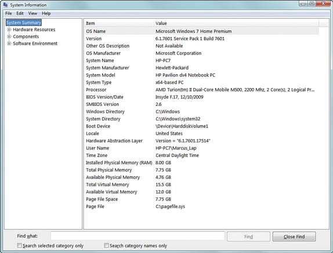333x253 pixels.
Task: Select the SMBIOS Version row
Action: point(201,104)
